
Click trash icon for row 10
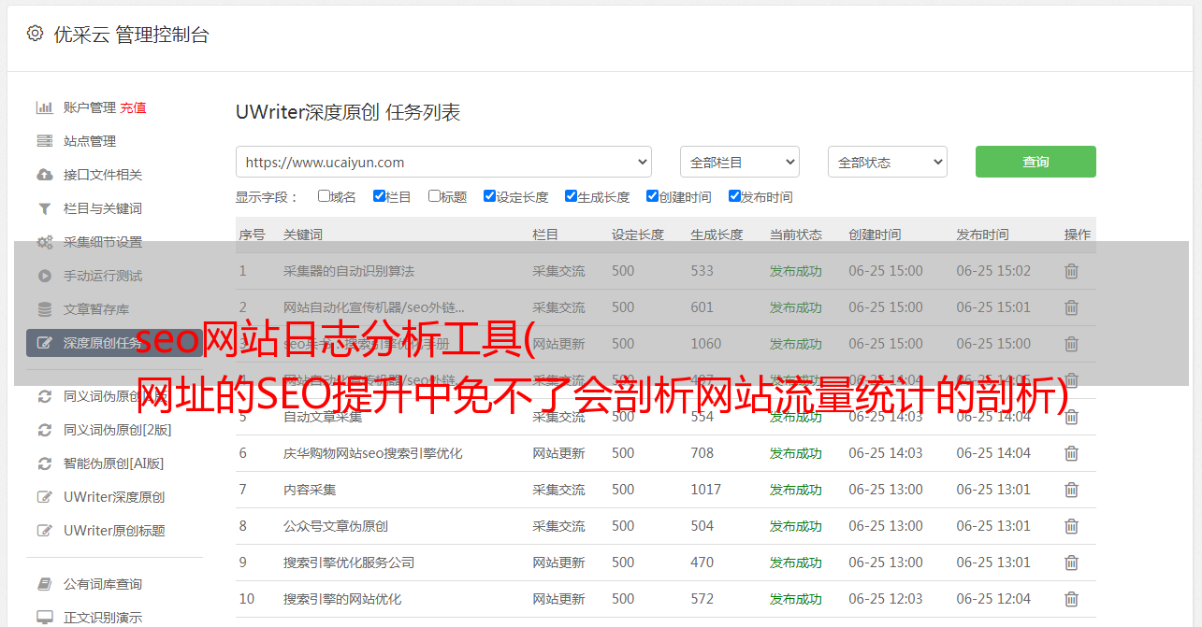(x=1071, y=599)
